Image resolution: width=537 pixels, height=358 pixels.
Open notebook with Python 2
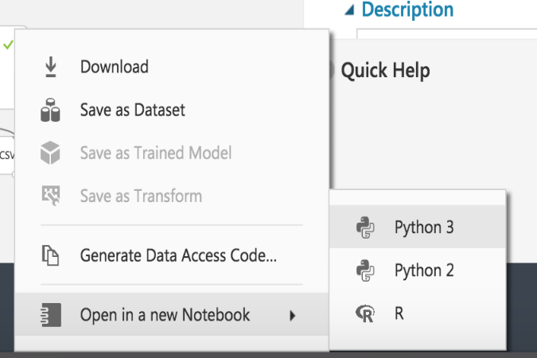pyautogui.click(x=423, y=270)
